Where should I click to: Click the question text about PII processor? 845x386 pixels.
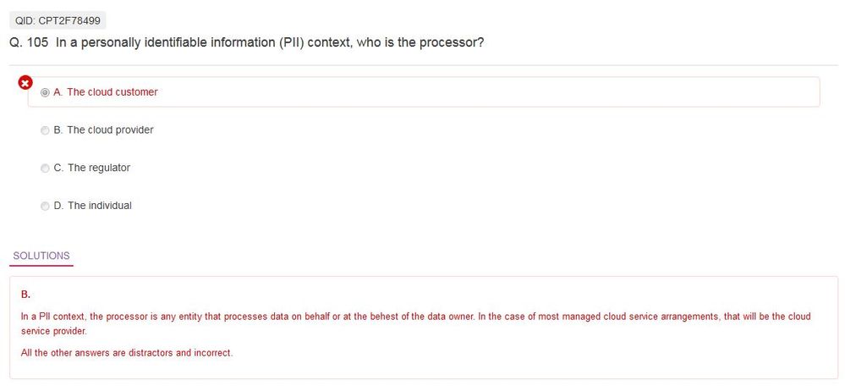[x=271, y=42]
